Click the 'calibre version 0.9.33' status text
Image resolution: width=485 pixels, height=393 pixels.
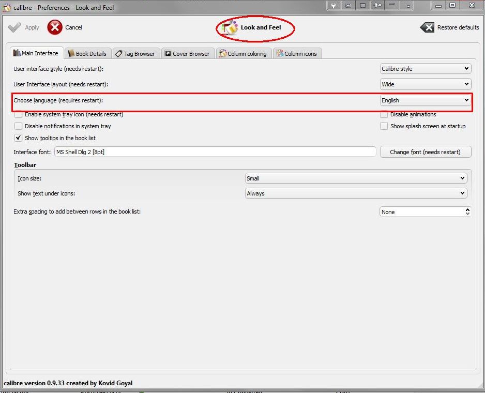[x=68, y=383]
